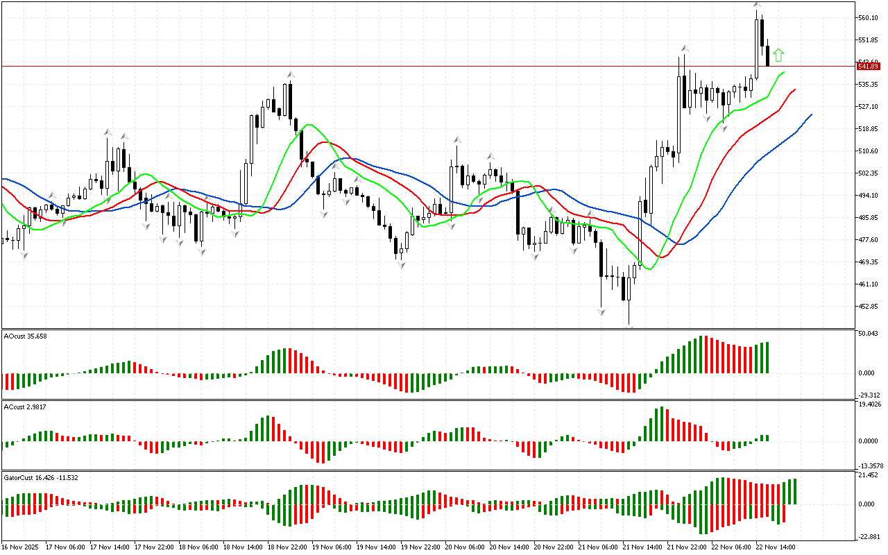Select the up fractal above 21 Nov 22:00 spike

pyautogui.click(x=685, y=48)
